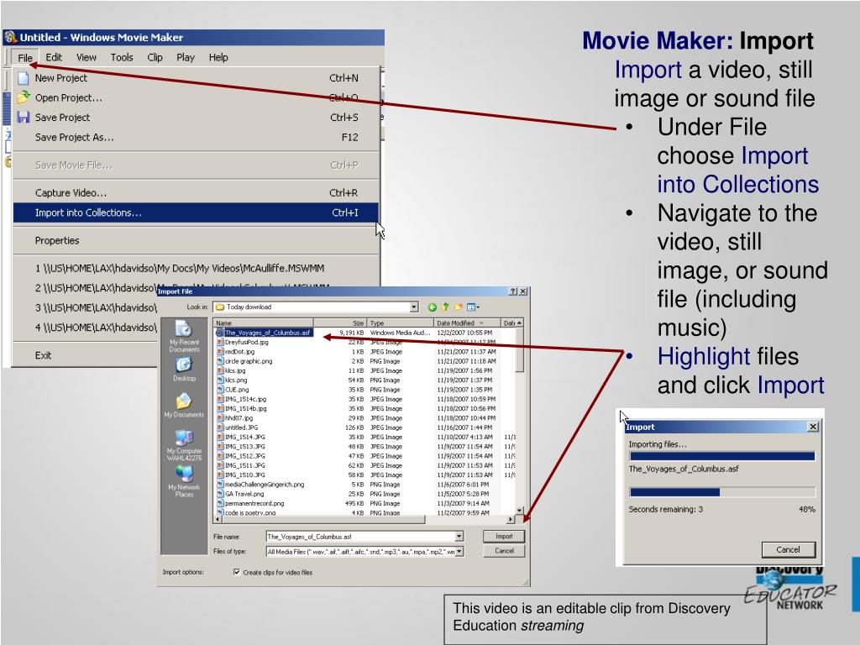Go to Desktop in Import File places bar
The width and height of the screenshot is (860, 645).
pyautogui.click(x=184, y=370)
